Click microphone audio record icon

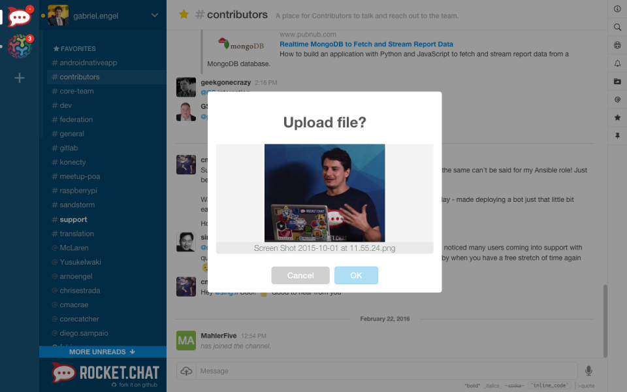coord(588,371)
